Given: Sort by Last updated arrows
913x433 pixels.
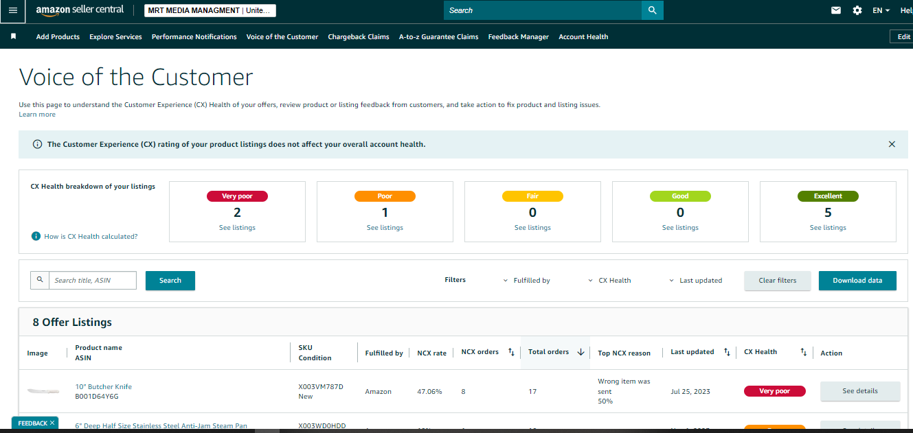Looking at the screenshot, I should tap(727, 352).
